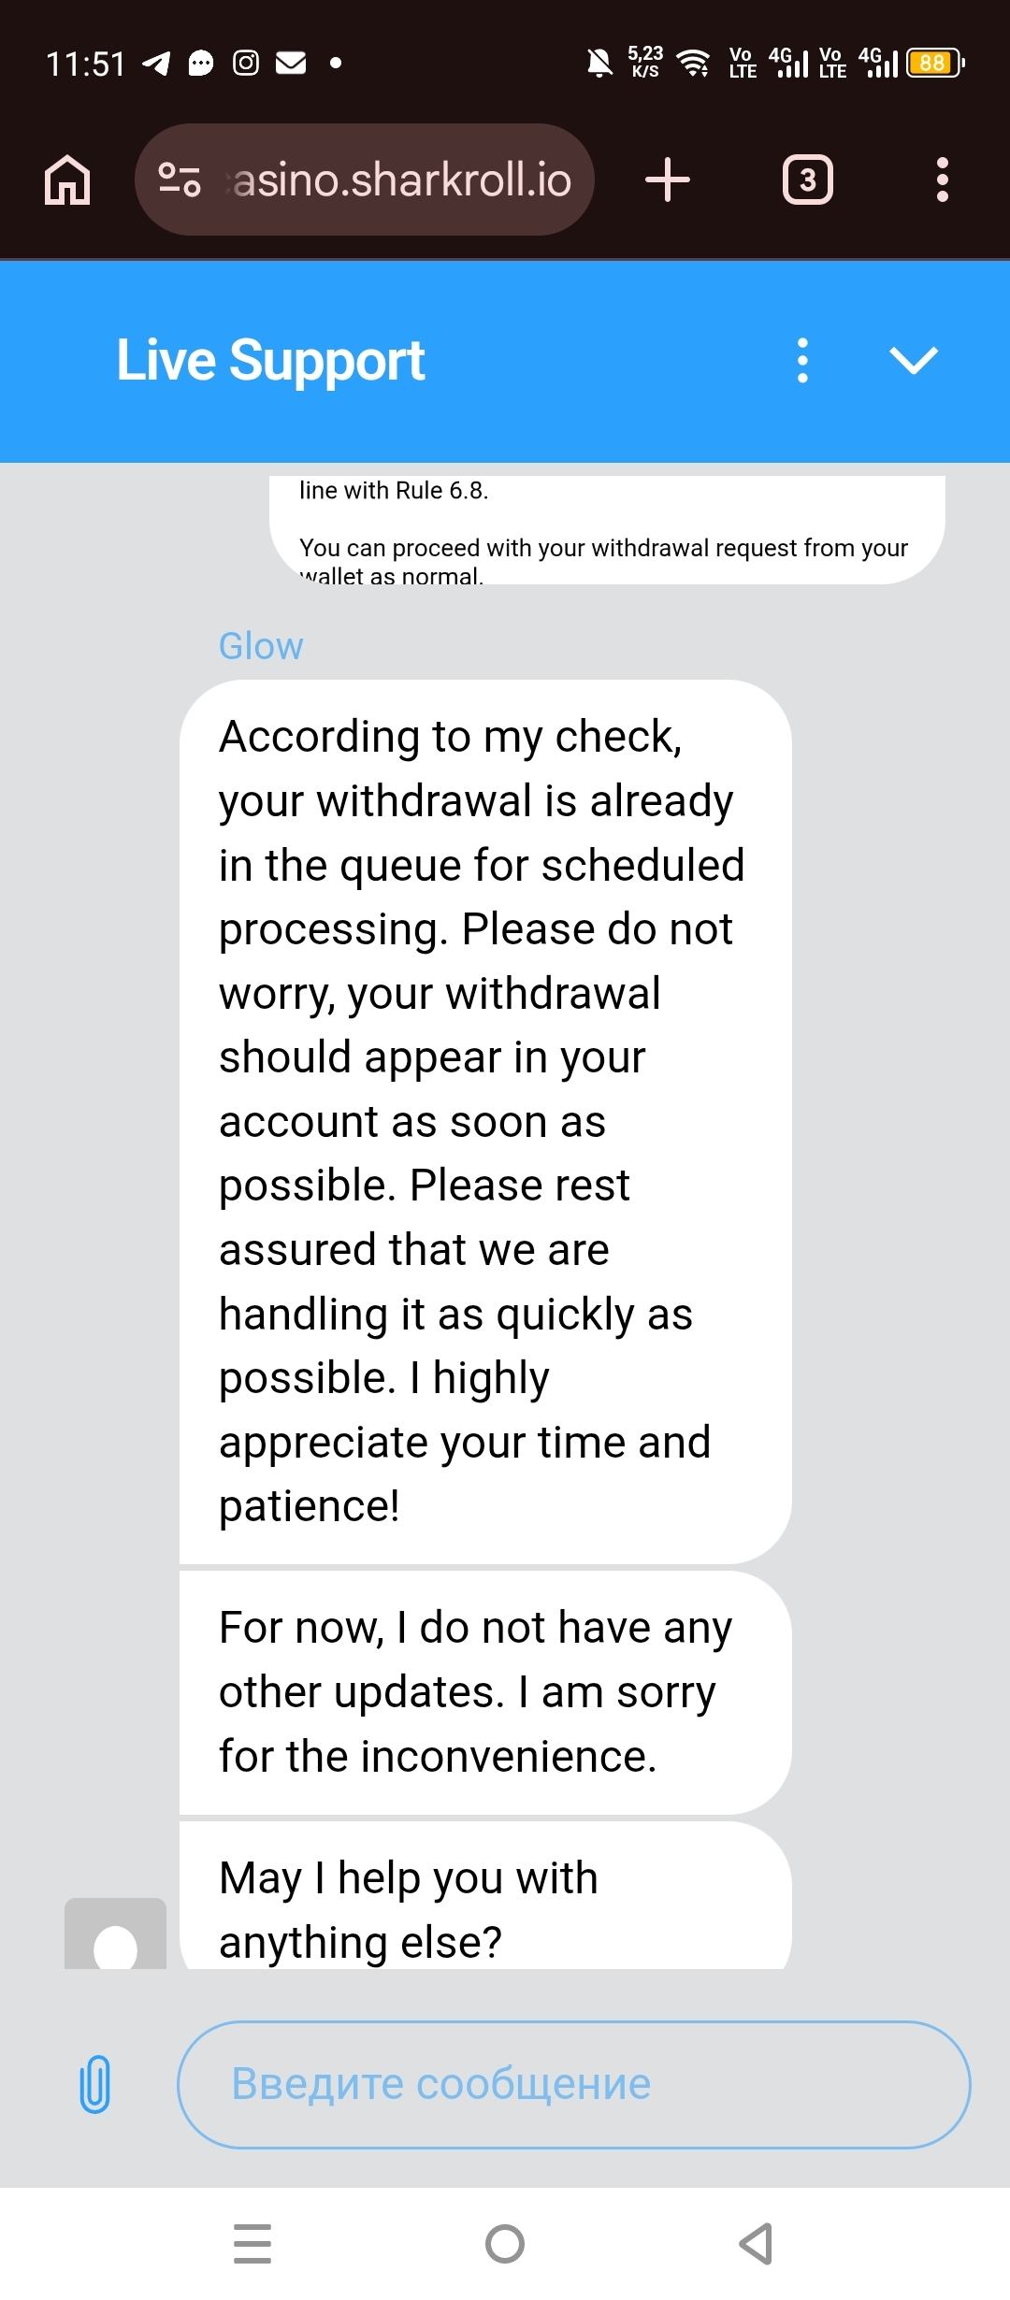The height and width of the screenshot is (2300, 1010).
Task: Tap the "no other updates" message bubble
Action: tap(484, 1691)
